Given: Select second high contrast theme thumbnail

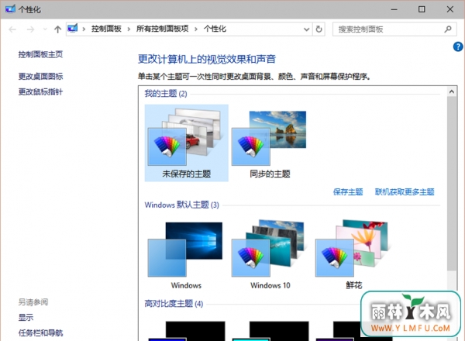Looking at the screenshot, I should (x=270, y=331).
